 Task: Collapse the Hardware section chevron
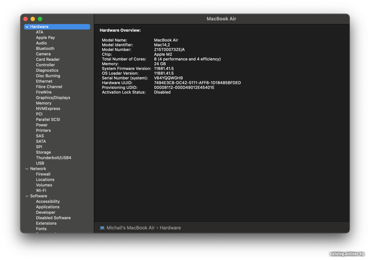(x=27, y=27)
